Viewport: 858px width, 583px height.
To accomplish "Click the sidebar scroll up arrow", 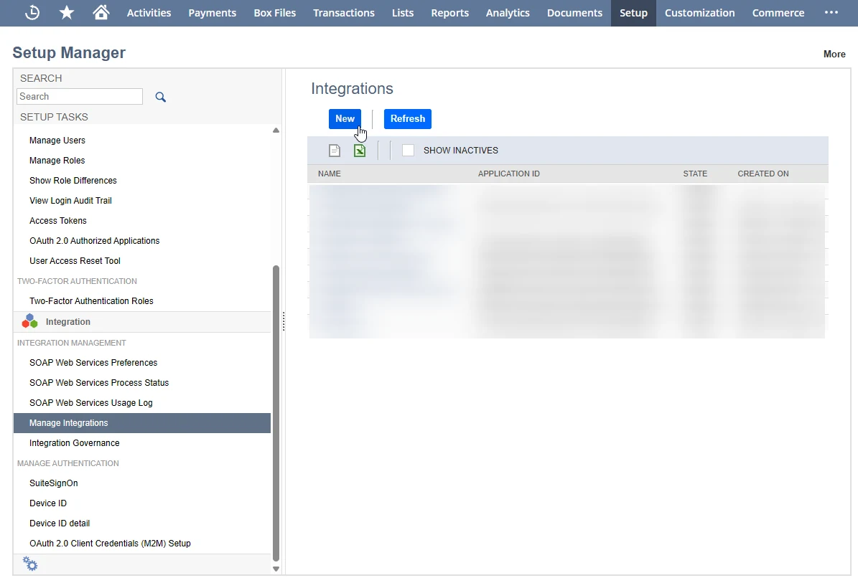I will 276,130.
